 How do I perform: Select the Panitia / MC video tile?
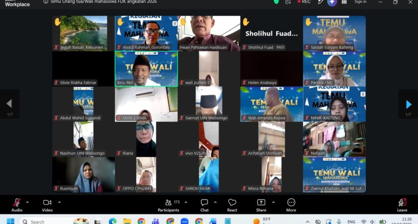334,69
